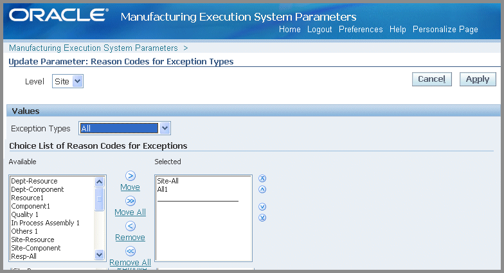Click the Remove All double-left-arrow icon
Image resolution: width=504 pixels, height=273 pixels.
[x=130, y=251]
